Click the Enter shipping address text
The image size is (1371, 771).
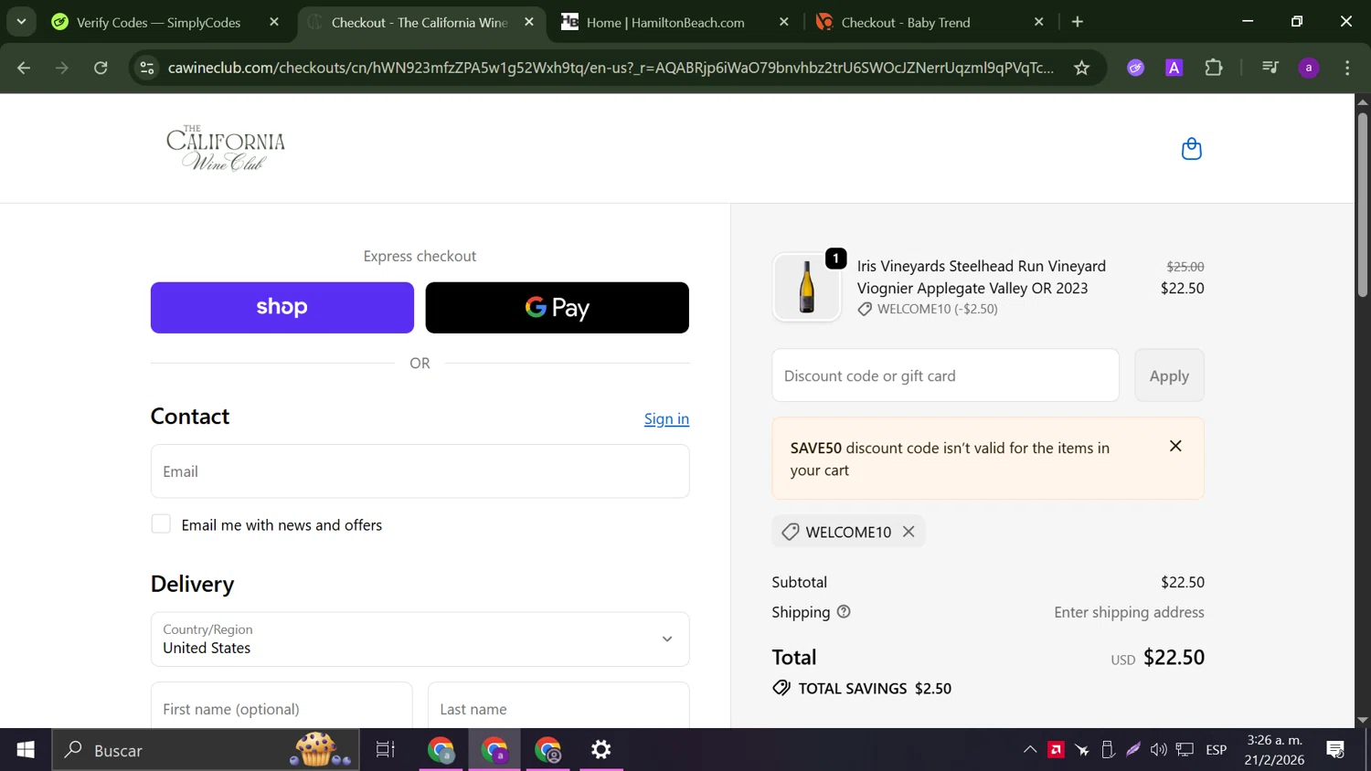(1129, 612)
